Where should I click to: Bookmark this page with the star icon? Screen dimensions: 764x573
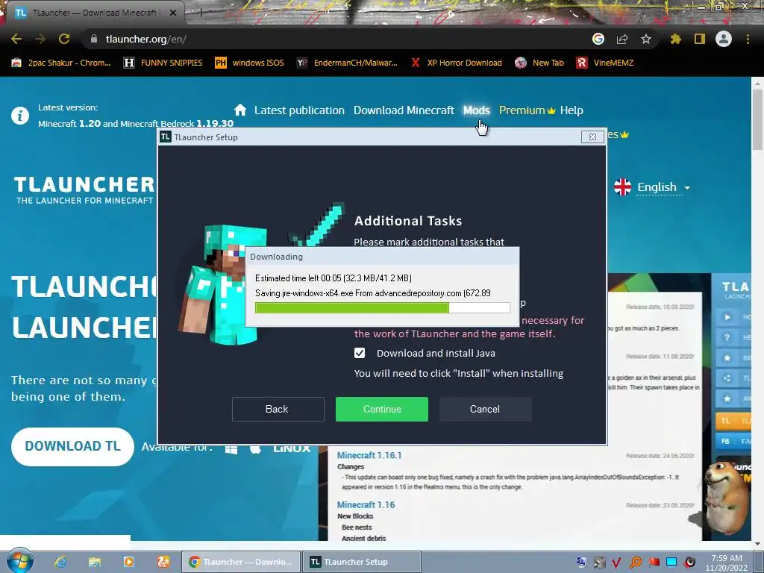point(646,39)
